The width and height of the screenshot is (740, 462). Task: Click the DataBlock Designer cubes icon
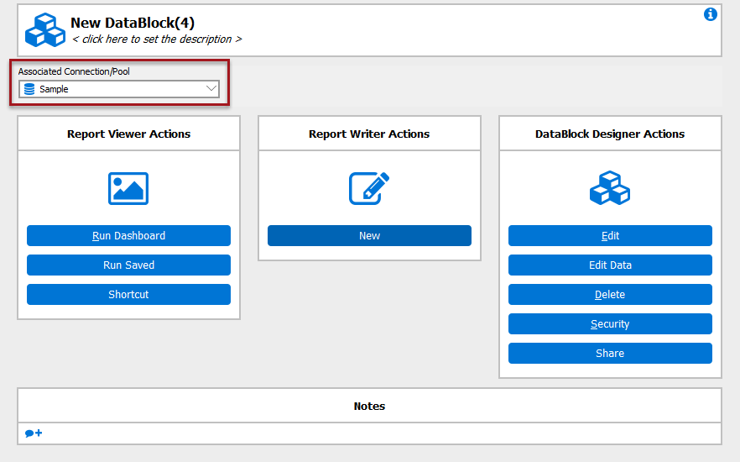tap(610, 187)
